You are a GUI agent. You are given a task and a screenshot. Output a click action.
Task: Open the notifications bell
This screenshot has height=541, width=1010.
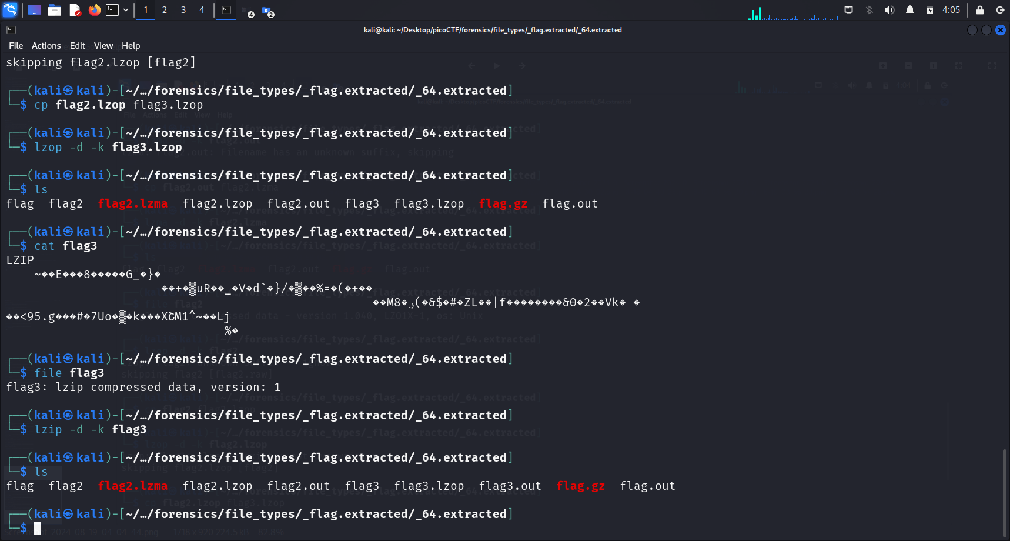[910, 10]
